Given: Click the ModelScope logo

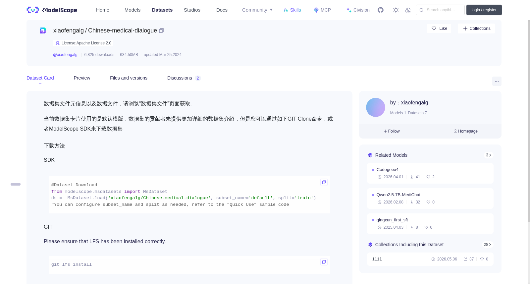Looking at the screenshot, I should pyautogui.click(x=52, y=10).
